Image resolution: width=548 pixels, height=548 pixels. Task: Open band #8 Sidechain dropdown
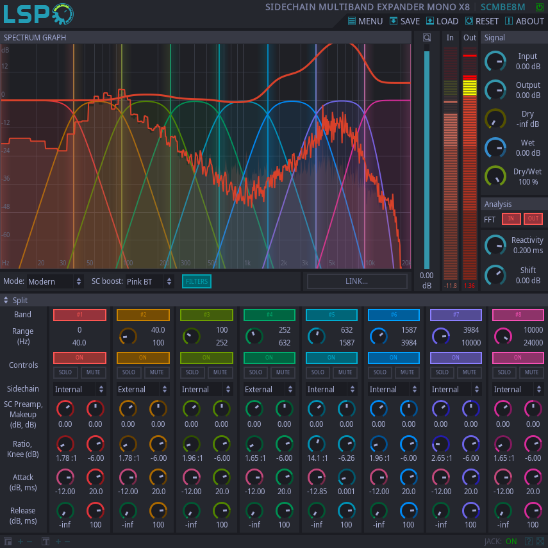518,389
